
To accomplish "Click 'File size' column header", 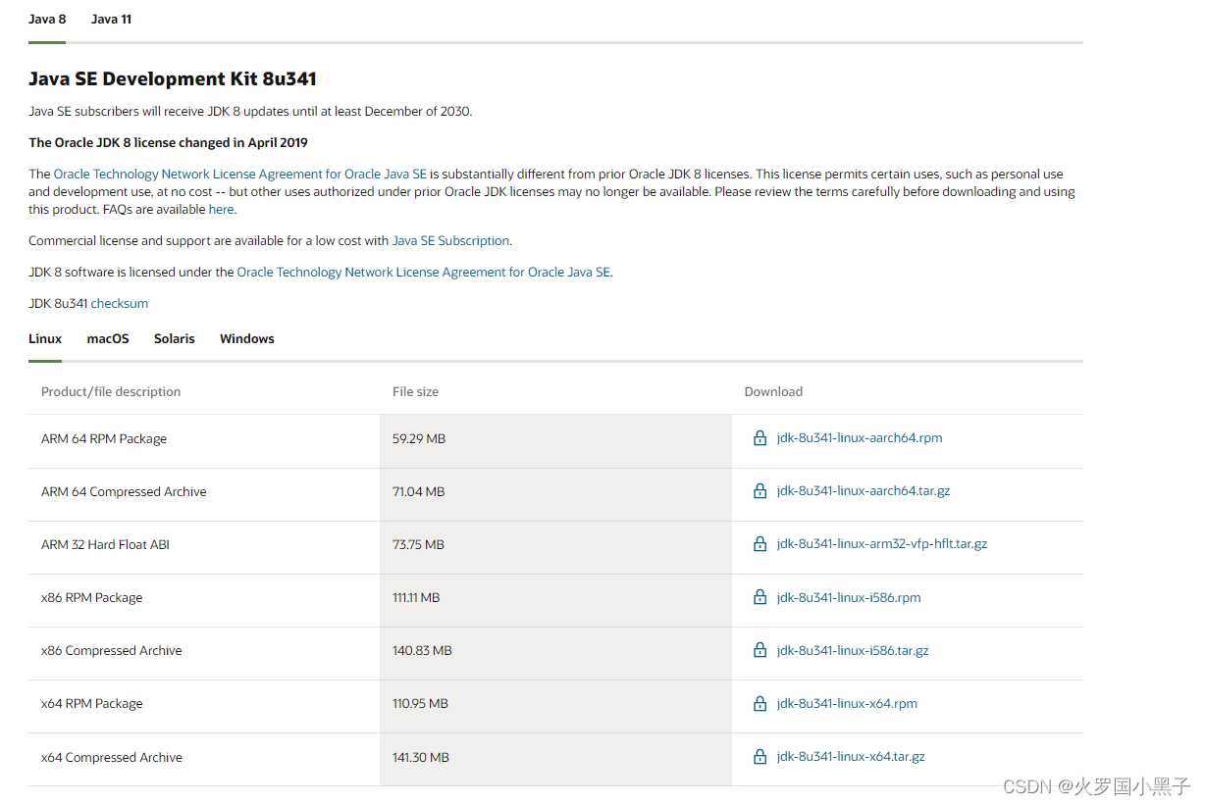I will 416,392.
